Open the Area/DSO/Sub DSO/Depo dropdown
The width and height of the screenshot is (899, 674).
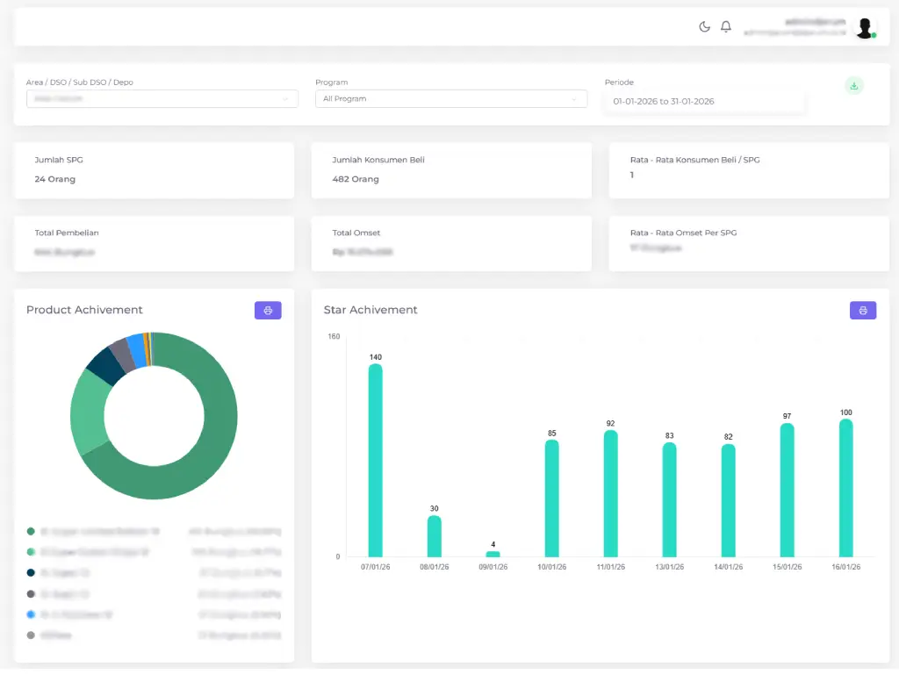coord(162,98)
